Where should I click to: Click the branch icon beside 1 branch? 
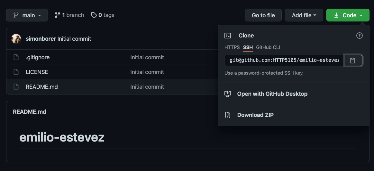58,15
